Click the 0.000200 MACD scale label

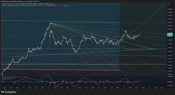coord(170,76)
